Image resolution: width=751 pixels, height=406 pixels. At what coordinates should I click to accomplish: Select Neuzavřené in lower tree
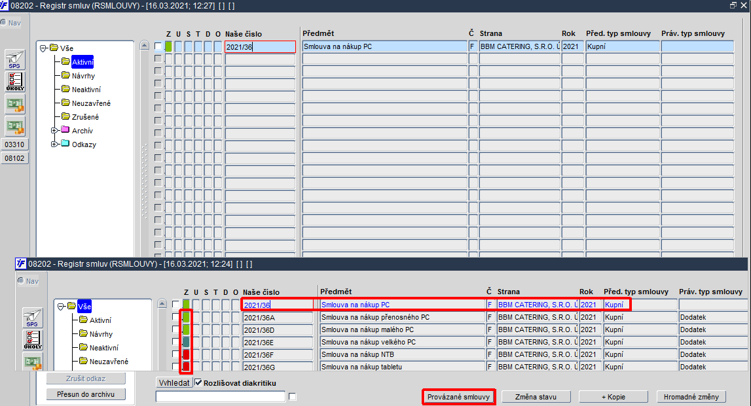tap(109, 362)
